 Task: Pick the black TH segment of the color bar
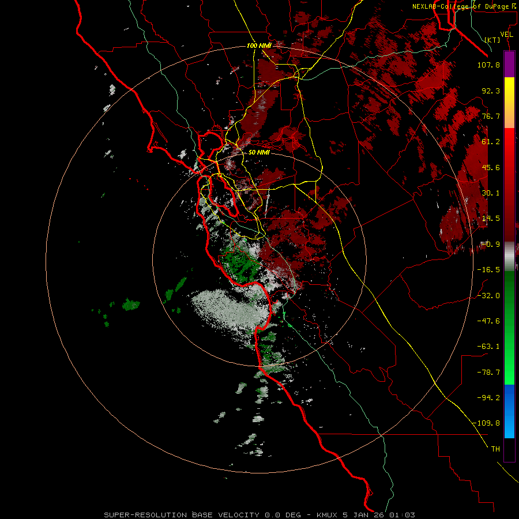pyautogui.click(x=509, y=450)
